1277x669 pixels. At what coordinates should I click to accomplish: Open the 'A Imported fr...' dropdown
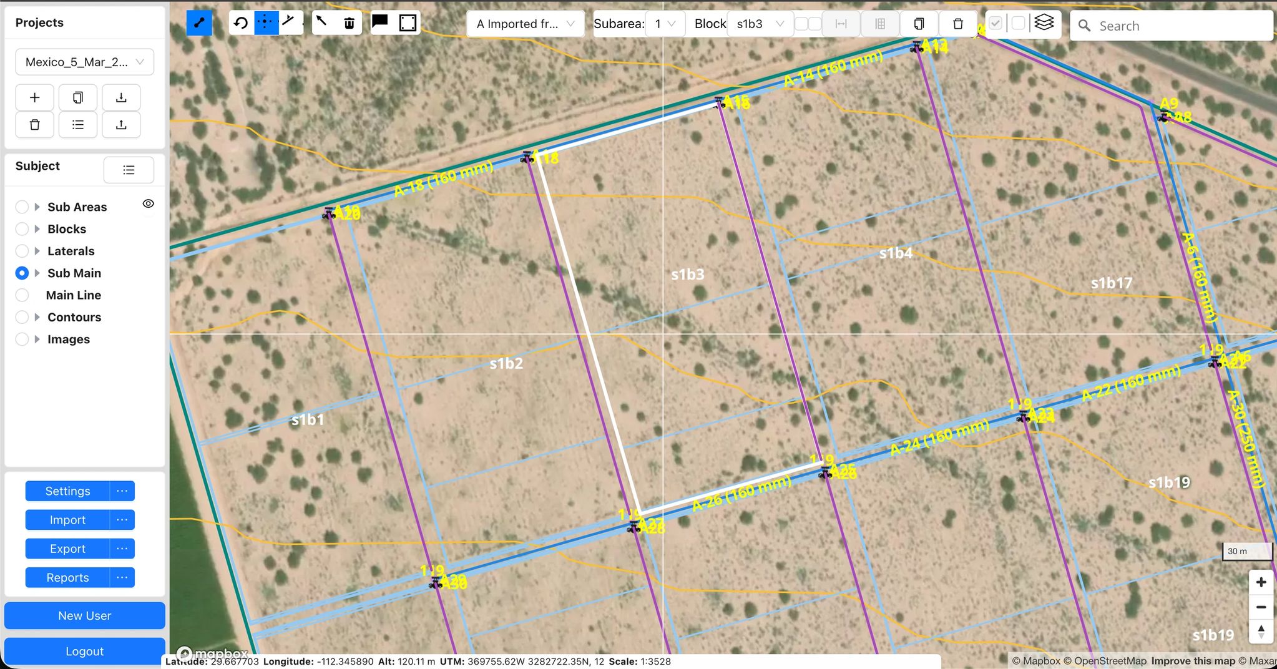coord(526,24)
